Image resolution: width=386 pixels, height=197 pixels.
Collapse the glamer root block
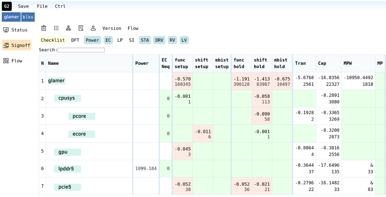pyautogui.click(x=56, y=80)
